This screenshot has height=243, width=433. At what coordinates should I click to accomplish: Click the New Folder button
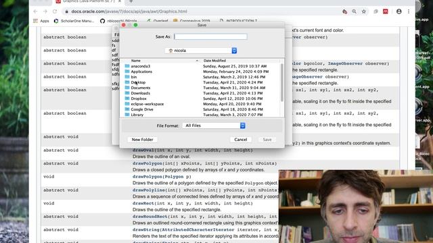point(142,140)
